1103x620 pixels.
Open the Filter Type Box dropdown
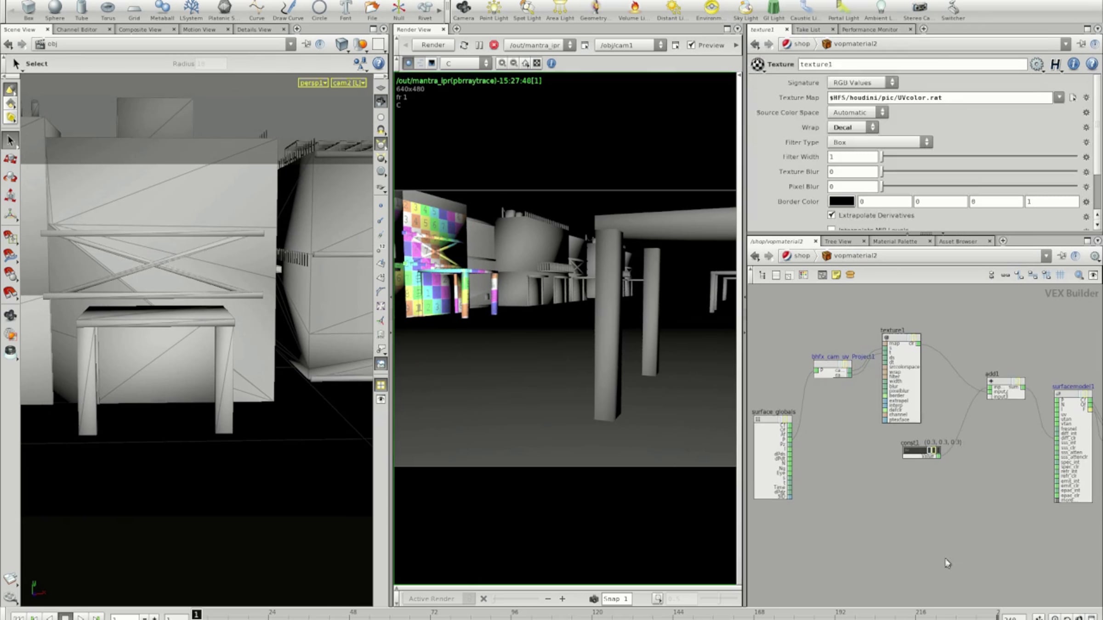(880, 142)
